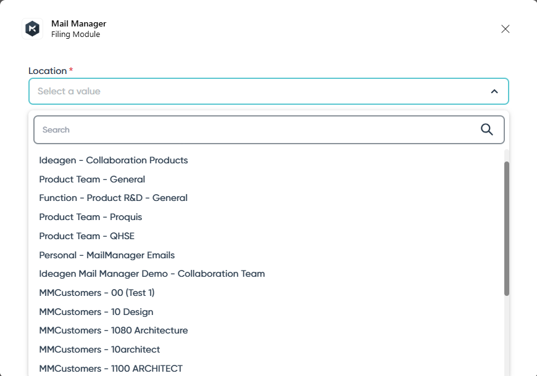Close the Filing Module dialog
Screen dimensions: 537x376
pos(505,29)
